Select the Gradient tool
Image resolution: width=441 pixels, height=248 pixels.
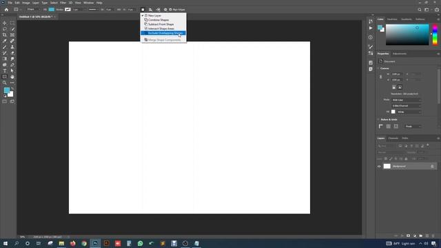pos(5,59)
